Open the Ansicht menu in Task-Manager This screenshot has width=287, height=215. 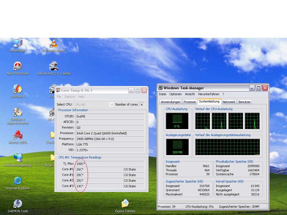[x=190, y=94]
